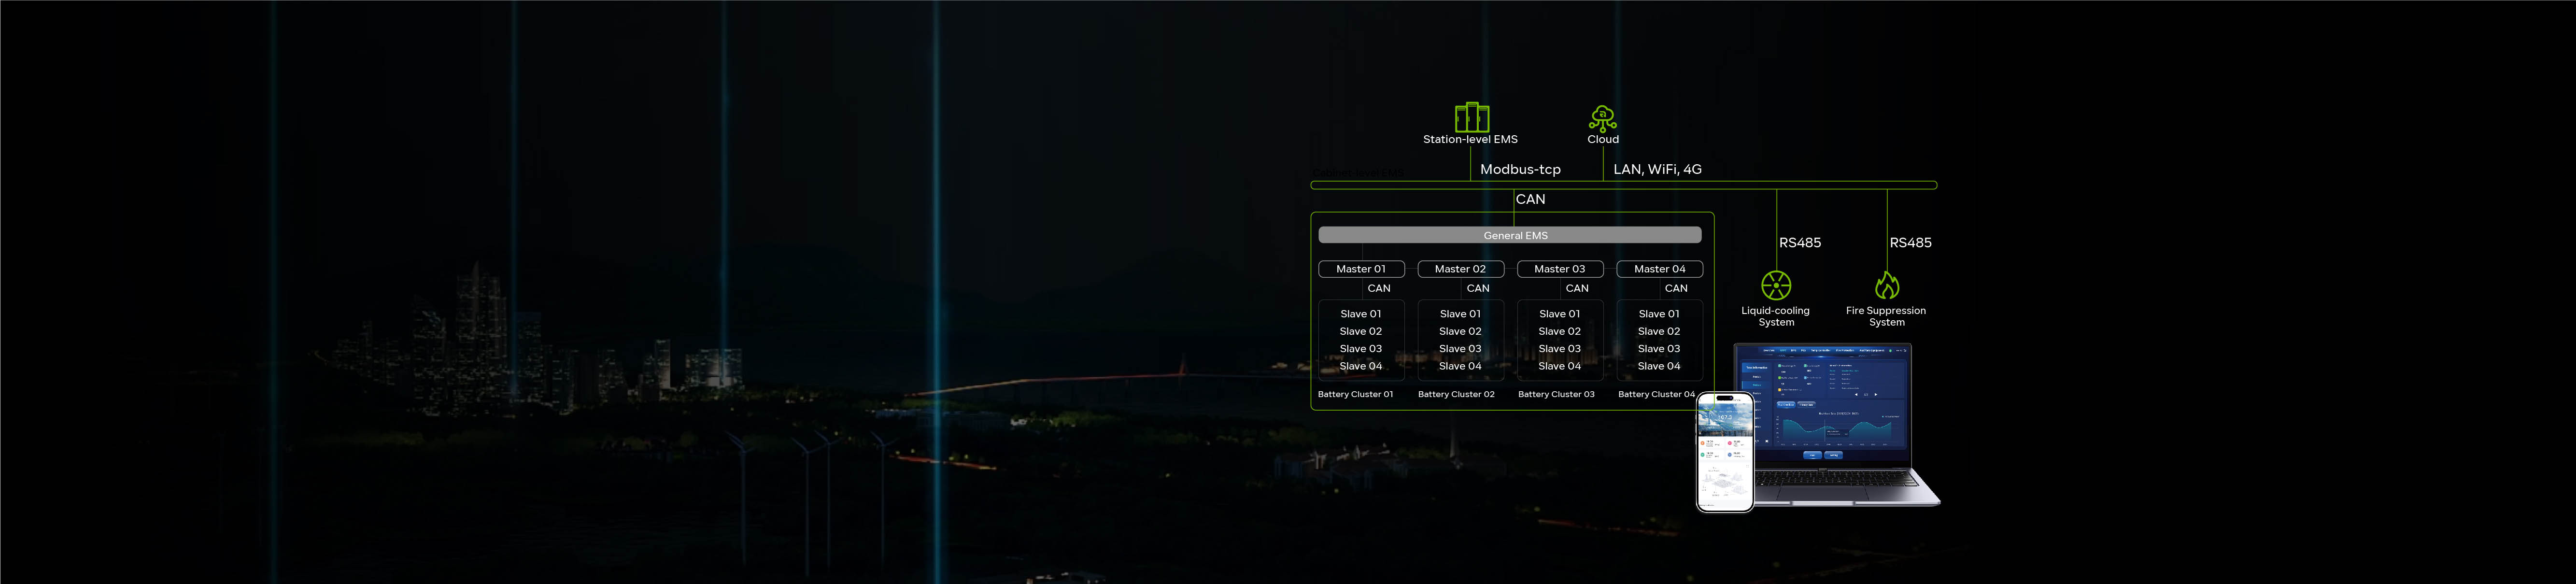Click the 'Cloud' text label
The height and width of the screenshot is (584, 2576).
point(1603,139)
